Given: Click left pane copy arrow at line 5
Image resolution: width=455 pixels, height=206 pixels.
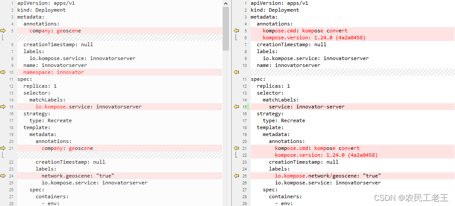Looking at the screenshot, I should (3, 31).
